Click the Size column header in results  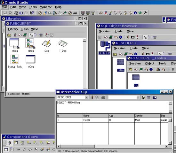(166, 116)
